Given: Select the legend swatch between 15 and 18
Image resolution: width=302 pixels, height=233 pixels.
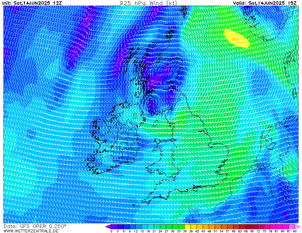Looking at the screenshot, I should (x=145, y=227).
